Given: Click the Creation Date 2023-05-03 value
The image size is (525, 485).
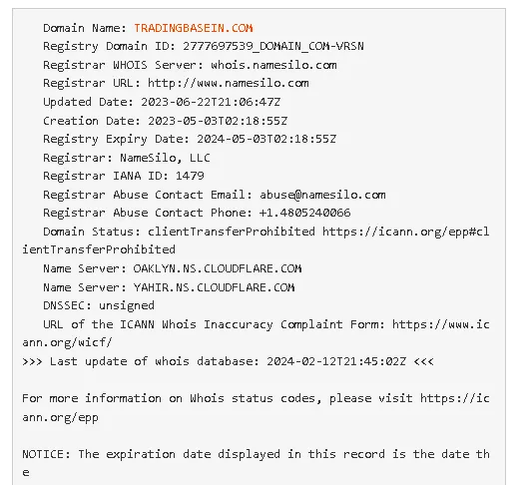Looking at the screenshot, I should 218,121.
